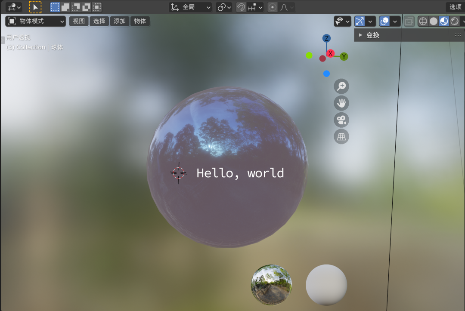The width and height of the screenshot is (465, 311).
Task: Open the 物体 menu
Action: [x=140, y=21]
